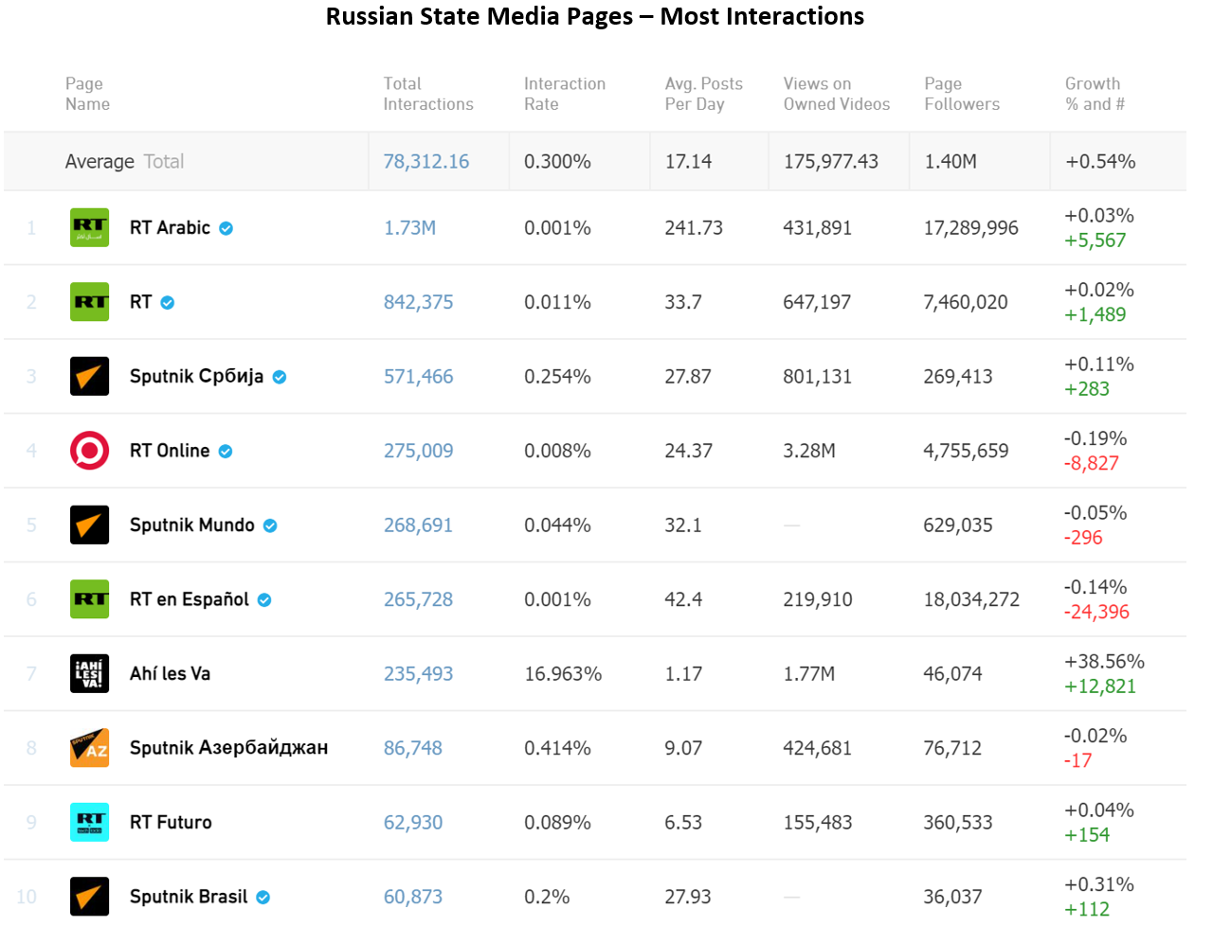Click the 275,009 total interactions value
Viewport: 1213px width, 926px height.
pos(418,451)
